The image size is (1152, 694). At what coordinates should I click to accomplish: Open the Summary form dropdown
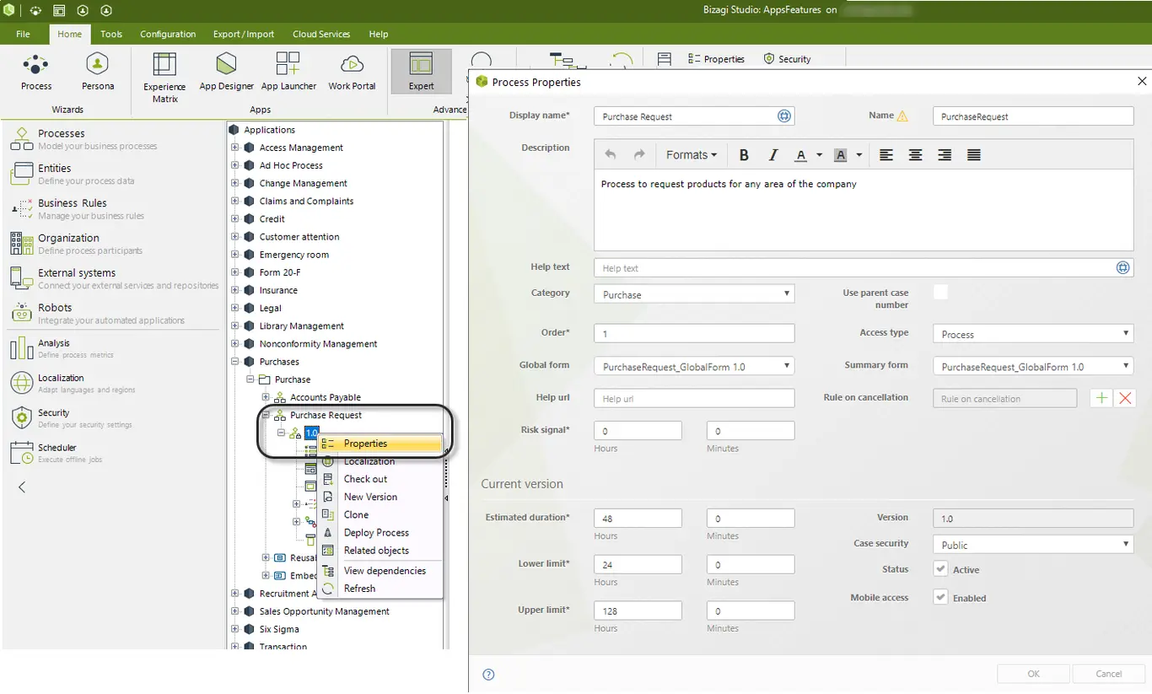pos(1033,367)
